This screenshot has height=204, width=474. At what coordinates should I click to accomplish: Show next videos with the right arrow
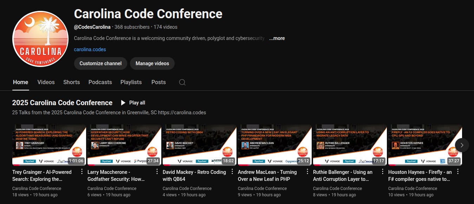(462, 145)
